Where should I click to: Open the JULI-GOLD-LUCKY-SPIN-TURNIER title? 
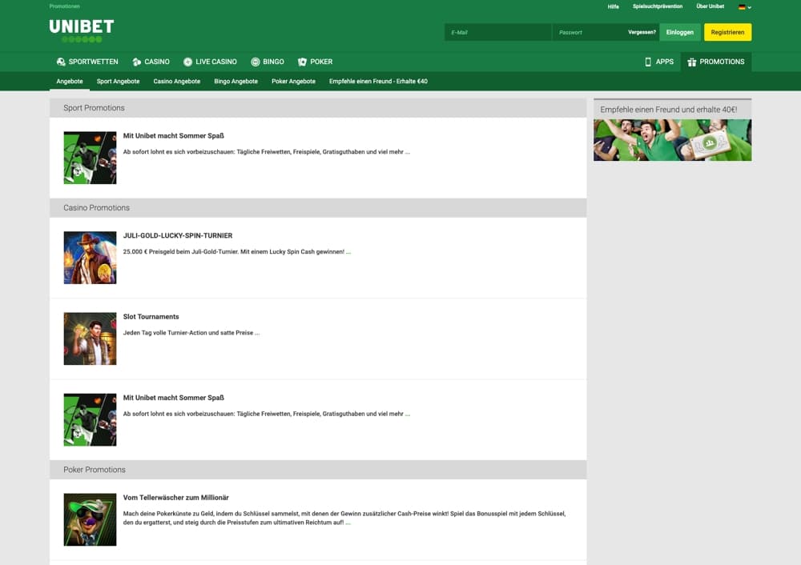click(178, 236)
